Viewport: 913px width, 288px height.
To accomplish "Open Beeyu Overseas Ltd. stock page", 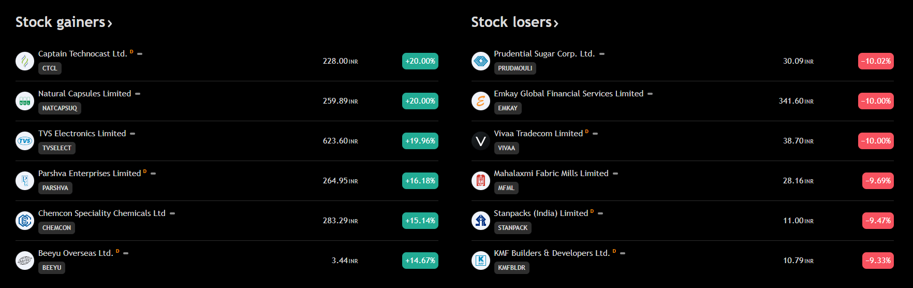I will [76, 253].
